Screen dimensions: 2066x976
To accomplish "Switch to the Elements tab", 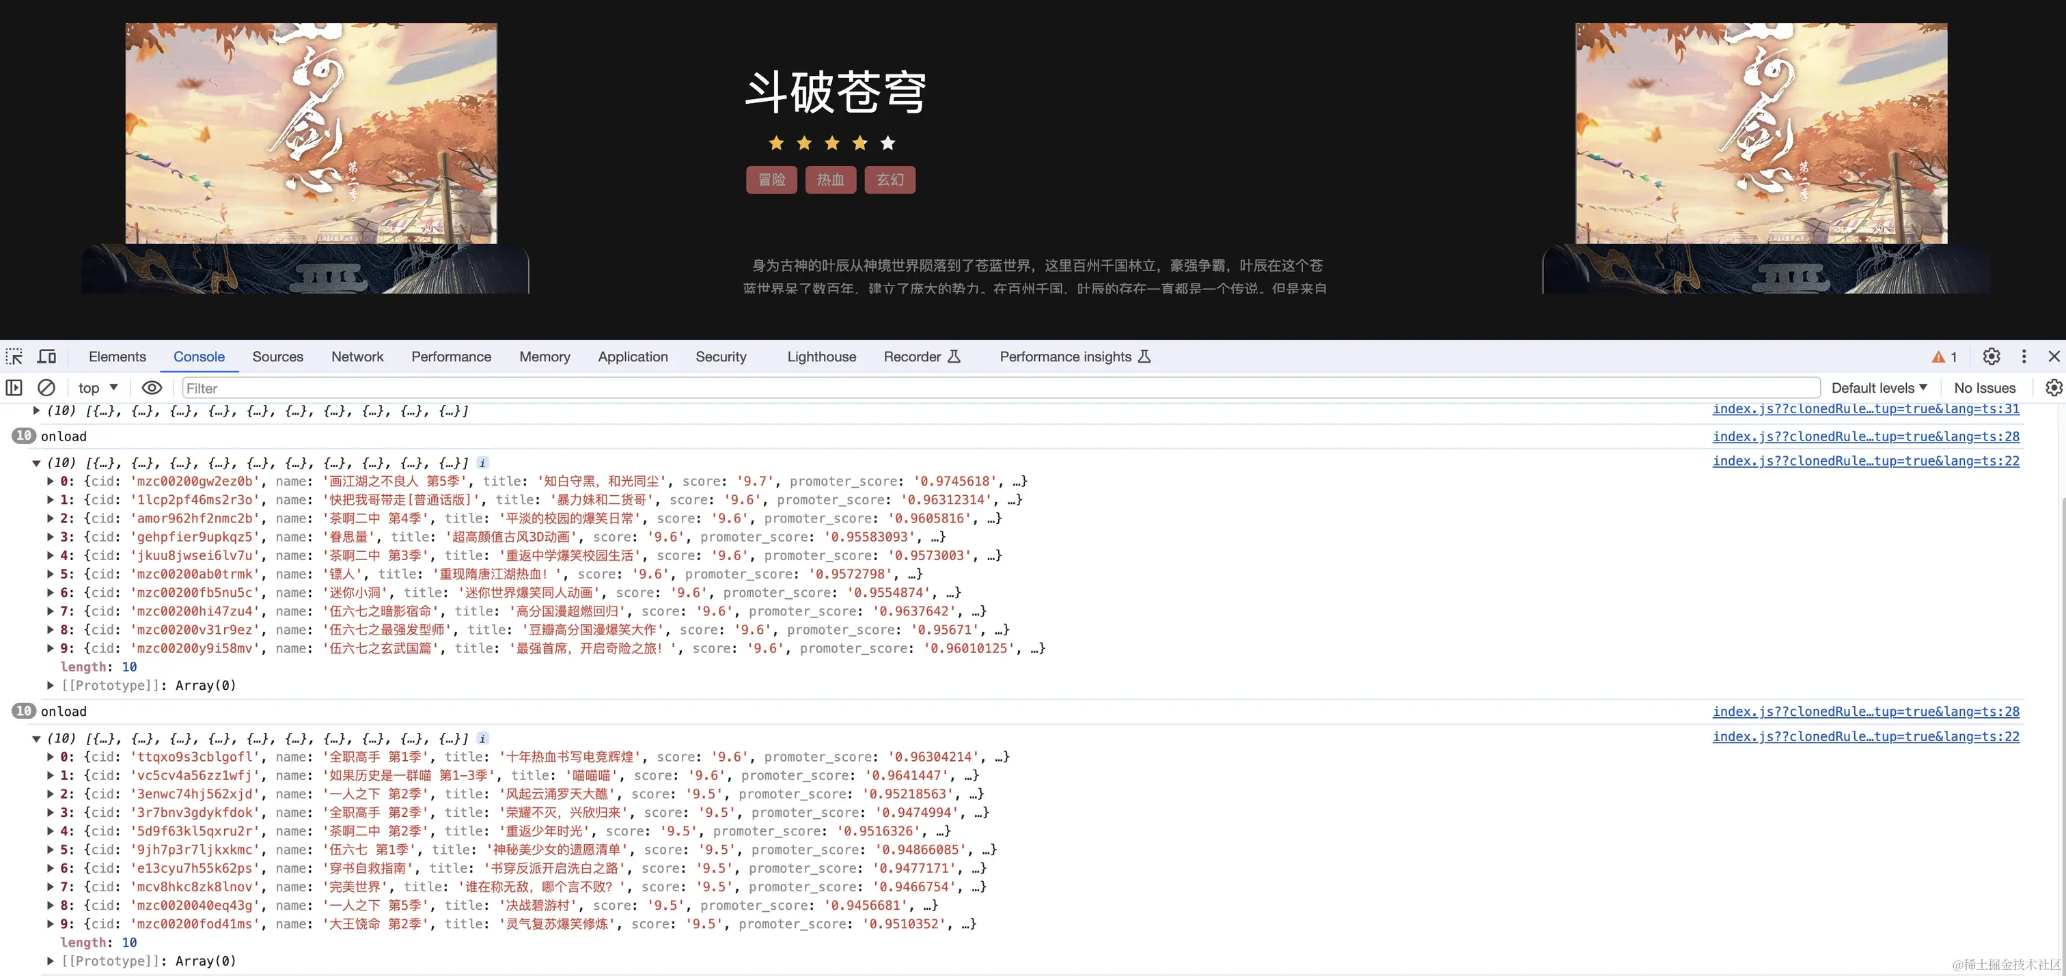I will point(117,357).
